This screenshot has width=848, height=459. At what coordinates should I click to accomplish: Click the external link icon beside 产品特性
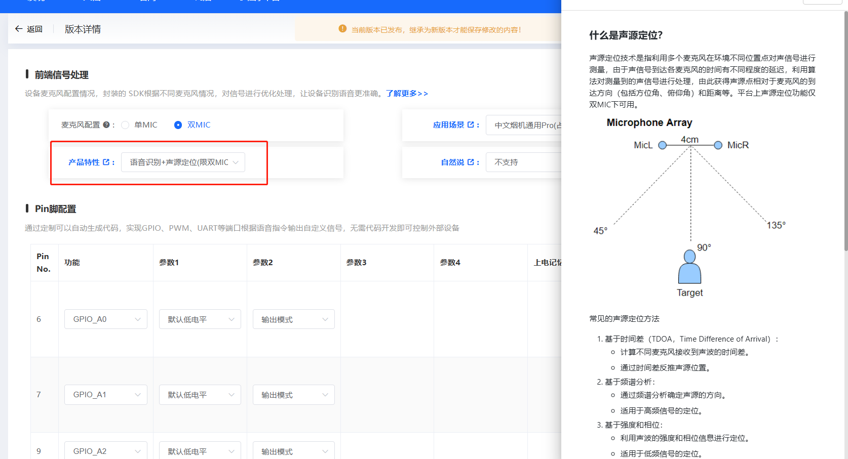107,162
